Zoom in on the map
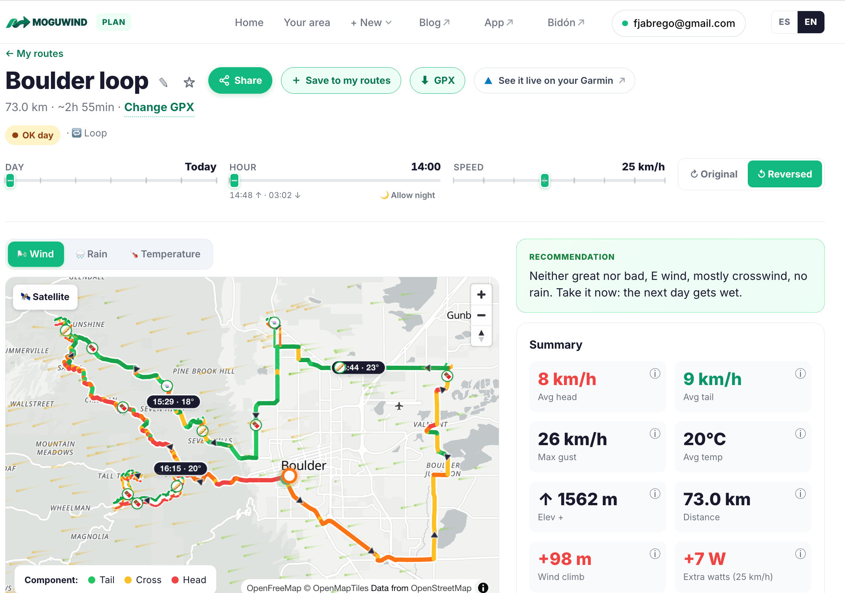Viewport: 845px width, 593px height. point(481,295)
